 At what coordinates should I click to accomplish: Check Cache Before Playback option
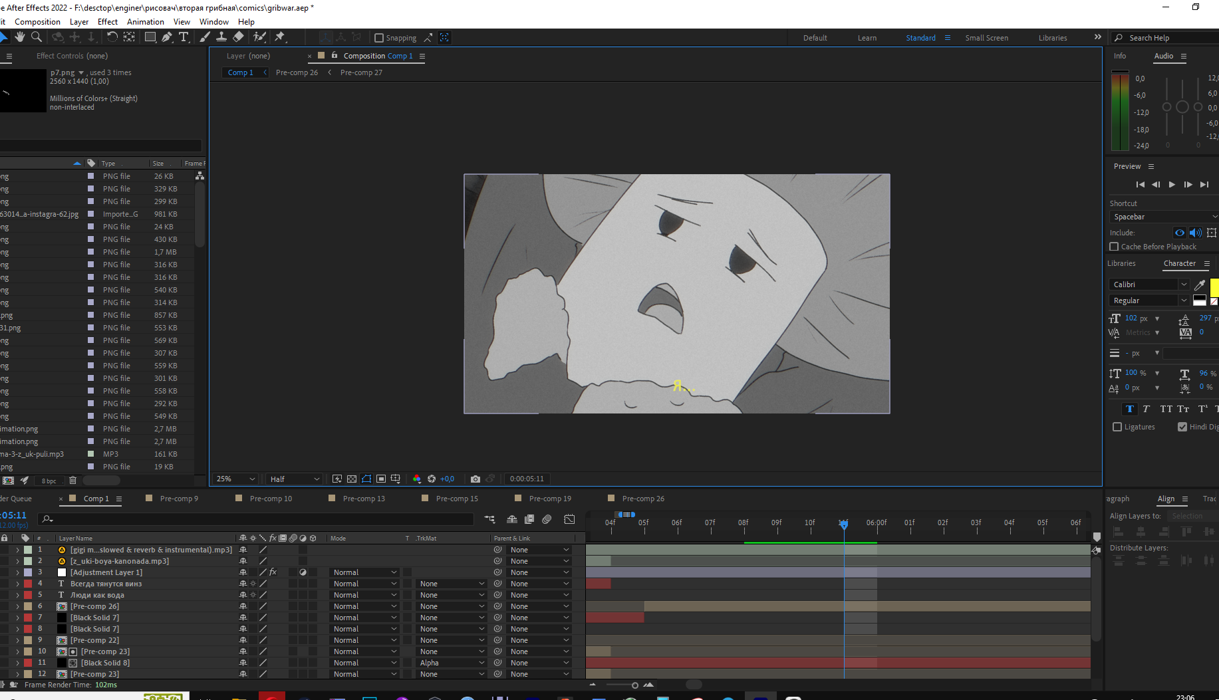point(1114,247)
